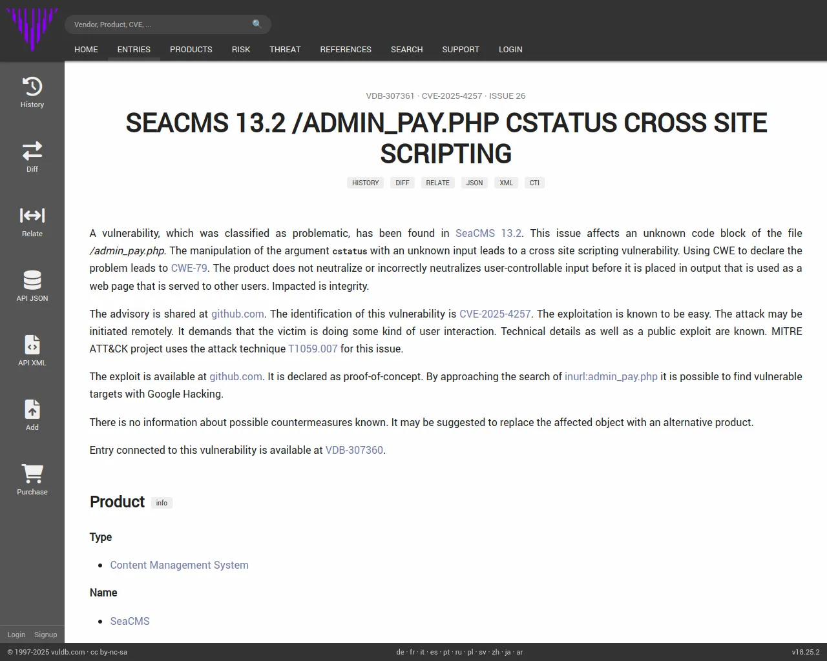827x661 pixels.
Task: Click the Login link at sidebar bottom
Action: pyautogui.click(x=16, y=635)
